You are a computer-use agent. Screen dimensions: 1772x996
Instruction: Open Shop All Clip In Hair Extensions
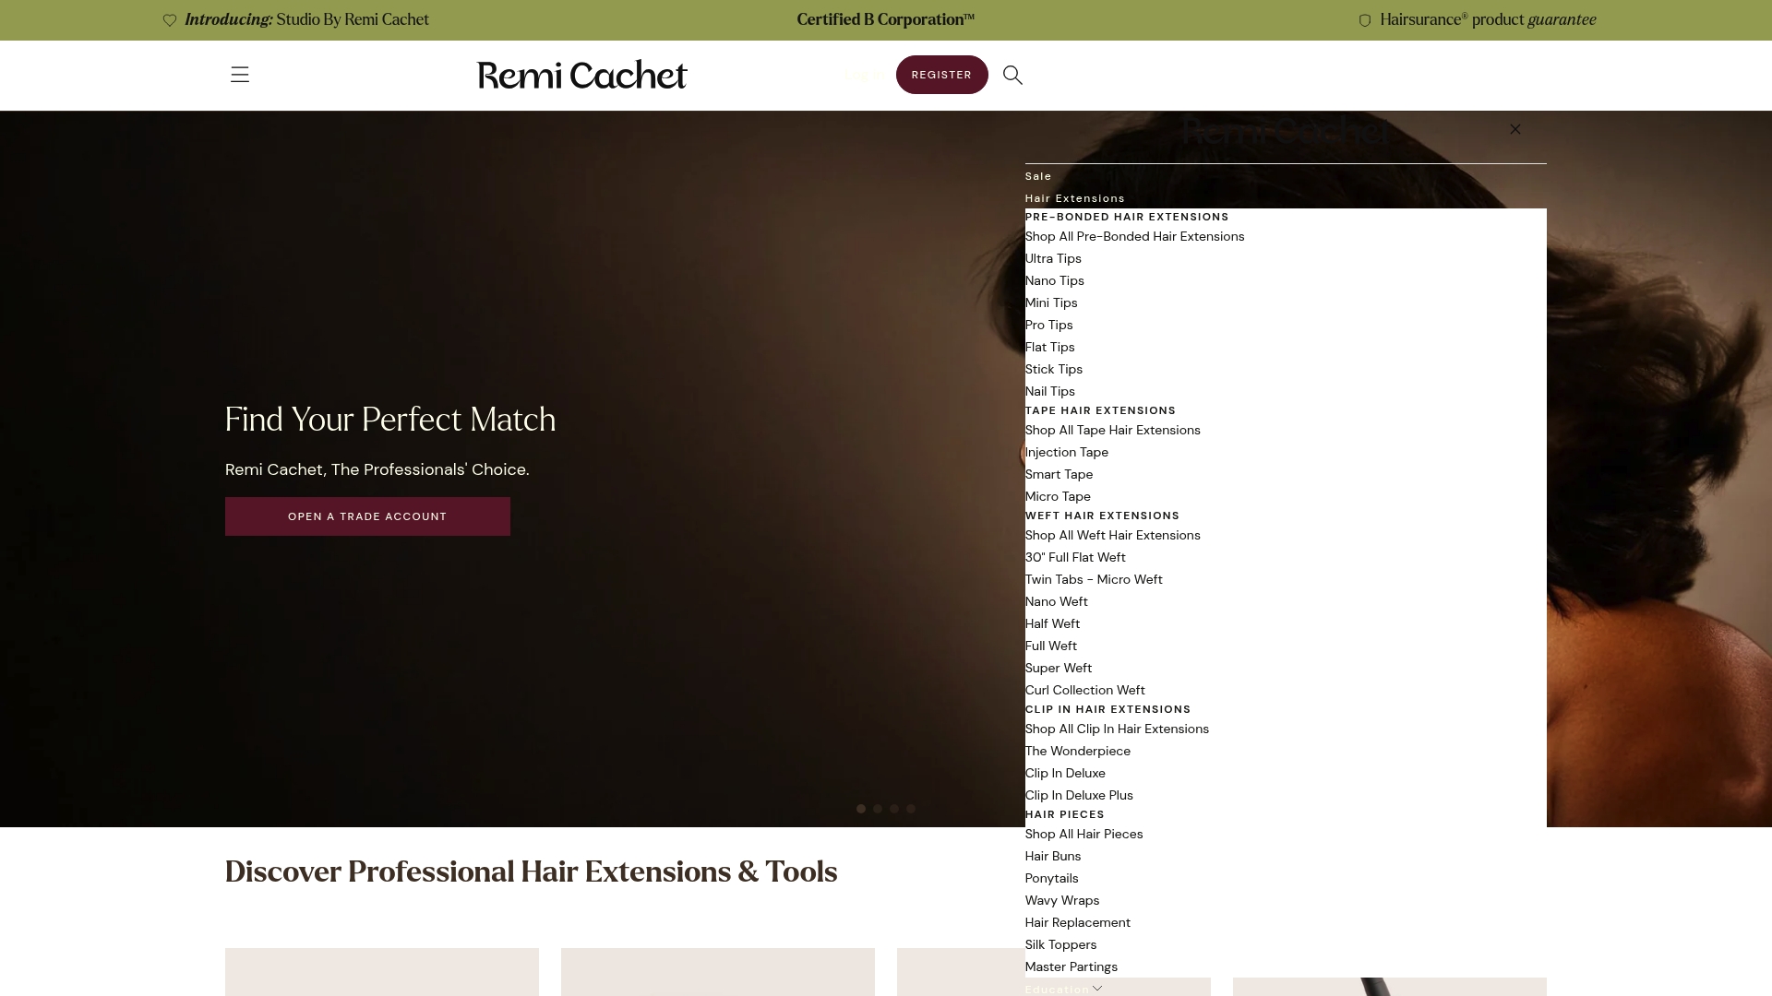click(x=1117, y=729)
